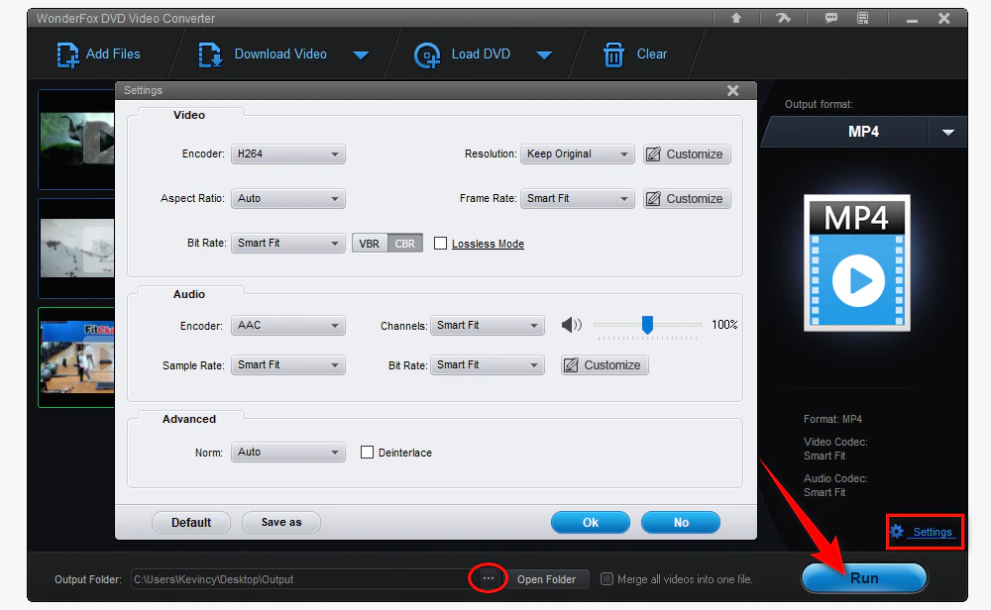Click the audio volume slider handle
The height and width of the screenshot is (610, 991).
[647, 325]
